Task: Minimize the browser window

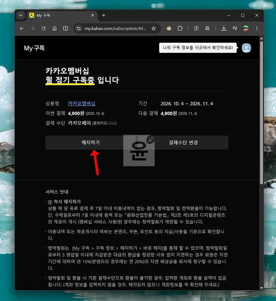Action: coord(229,16)
